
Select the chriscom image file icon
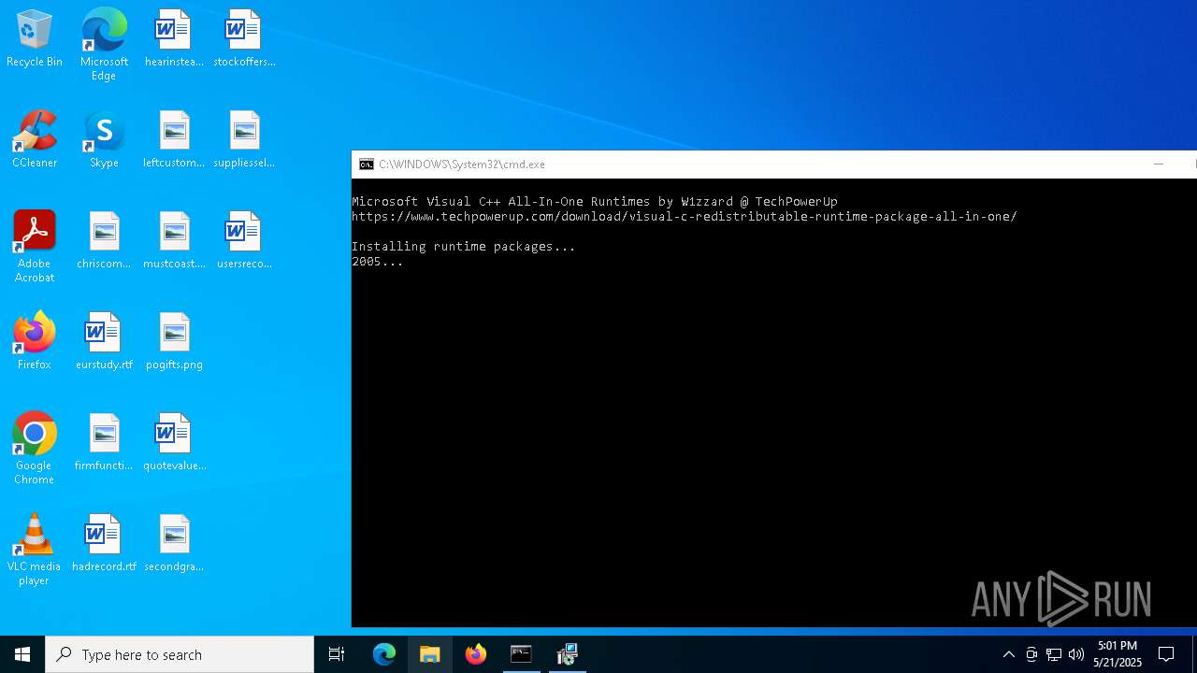[104, 241]
